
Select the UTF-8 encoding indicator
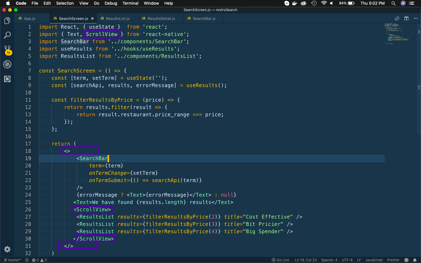(x=347, y=260)
